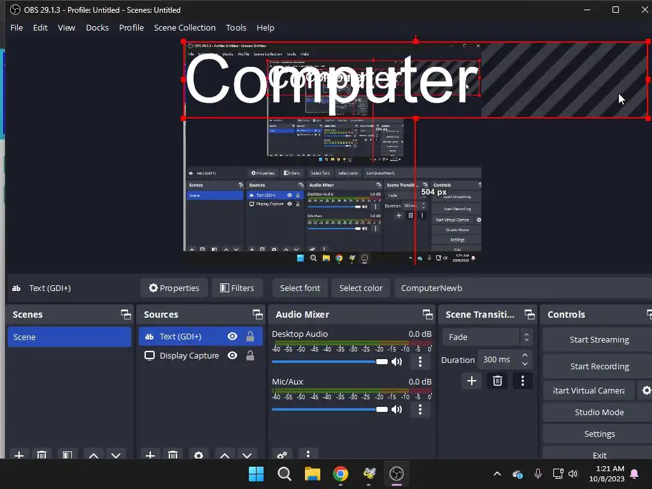Open scene filters icon
The width and height of the screenshot is (652, 489).
[x=67, y=454]
